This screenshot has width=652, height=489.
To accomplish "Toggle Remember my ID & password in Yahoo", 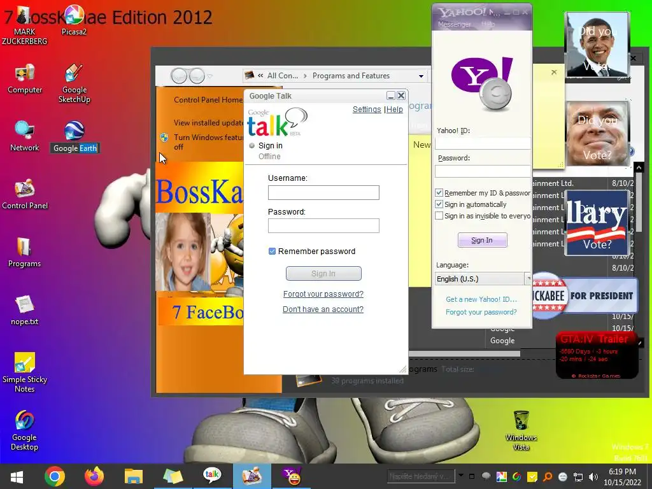I will (439, 193).
